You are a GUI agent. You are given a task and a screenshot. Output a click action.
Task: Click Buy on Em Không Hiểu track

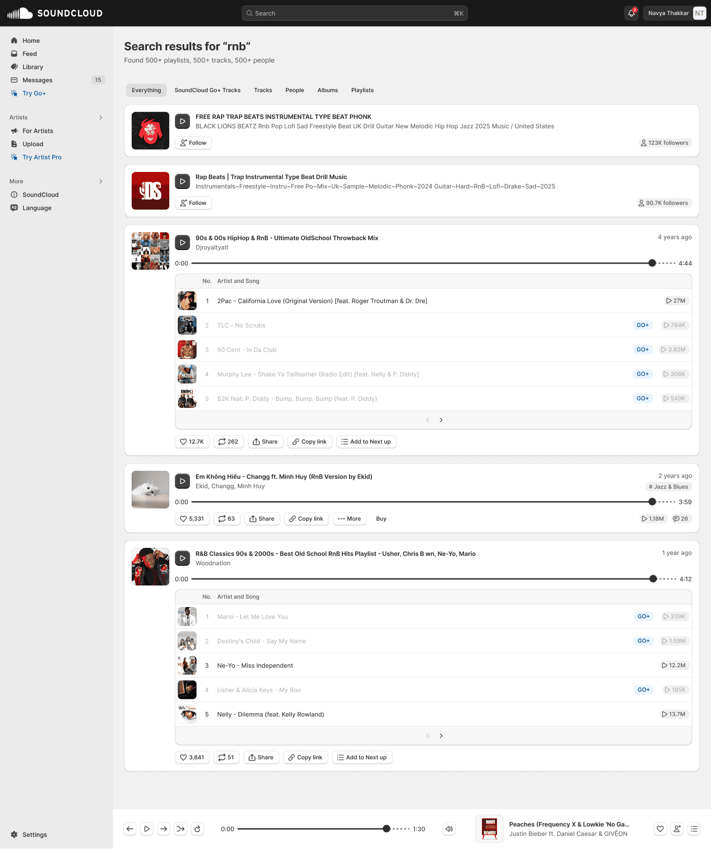pyautogui.click(x=381, y=519)
